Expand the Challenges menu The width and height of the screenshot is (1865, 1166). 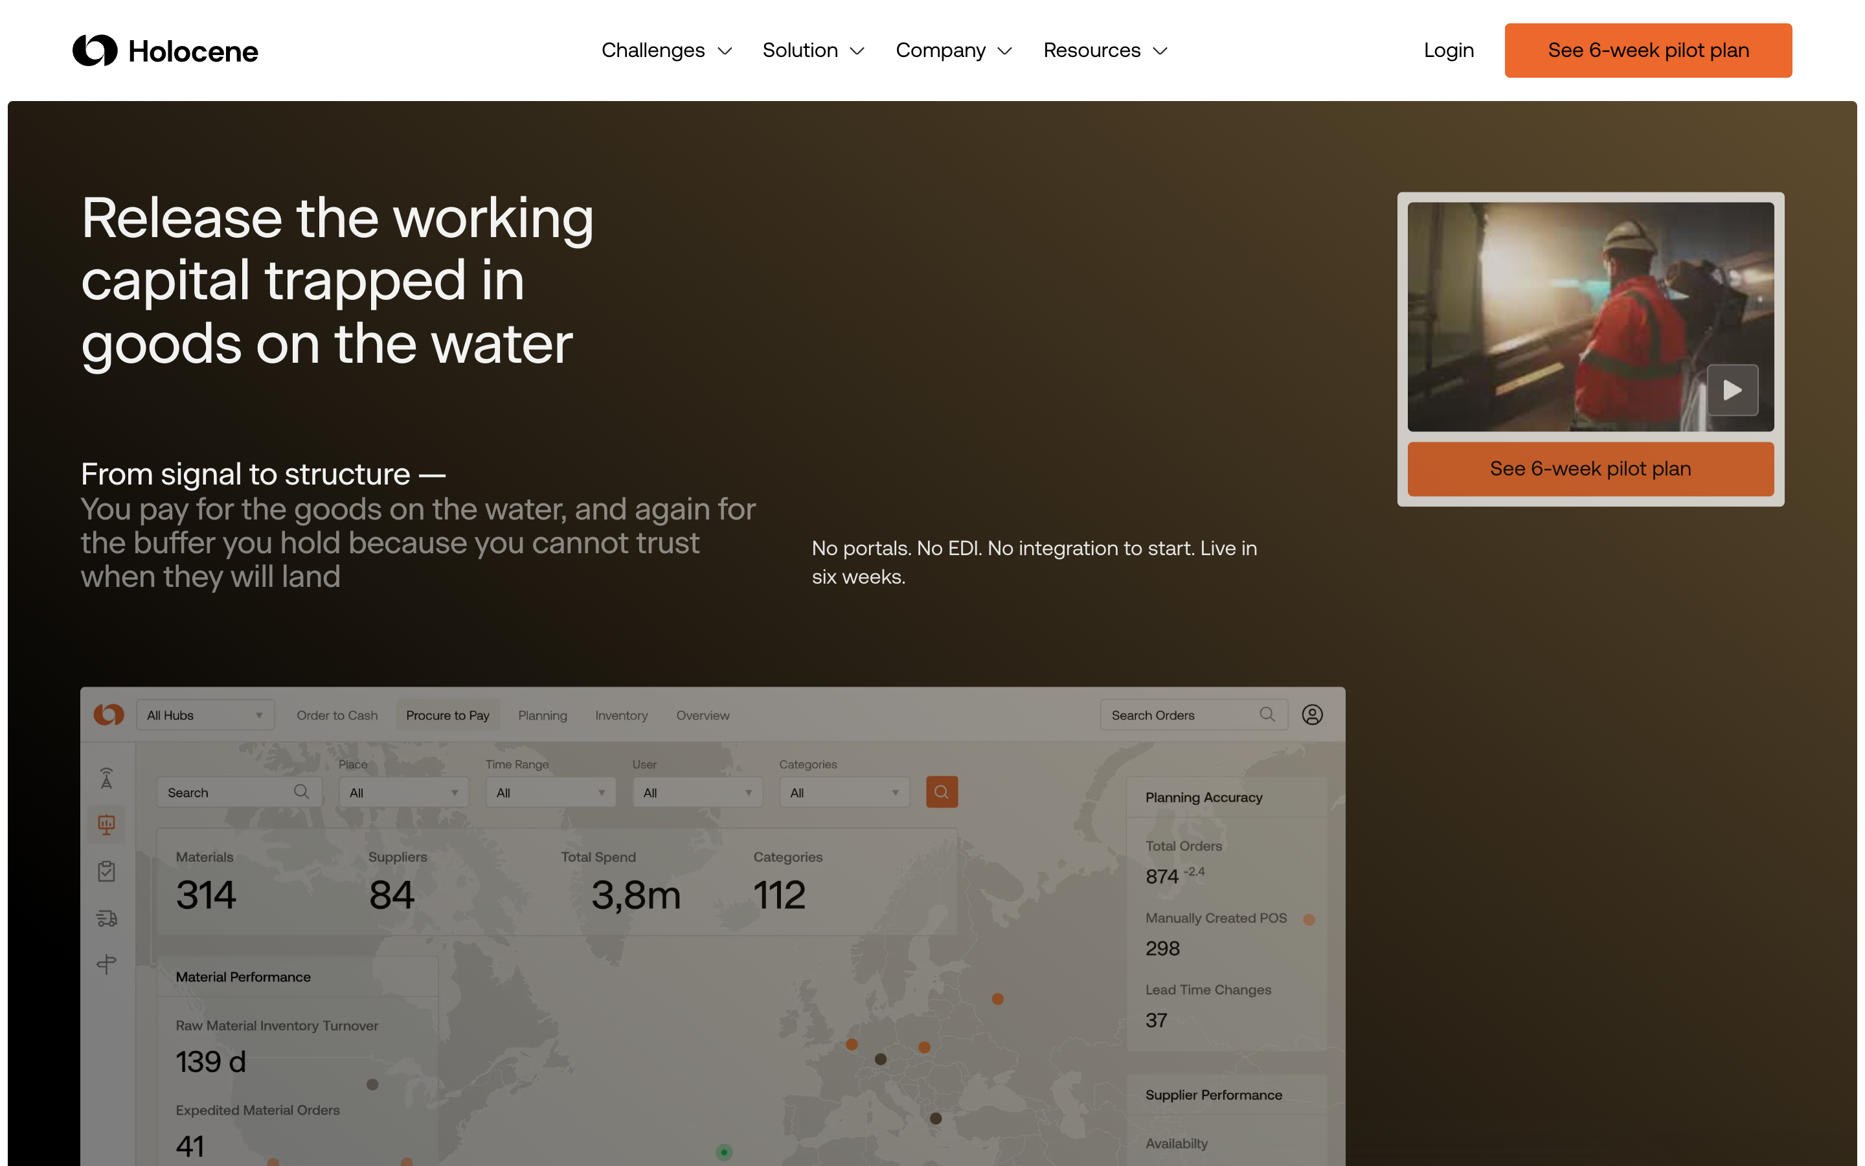(666, 50)
